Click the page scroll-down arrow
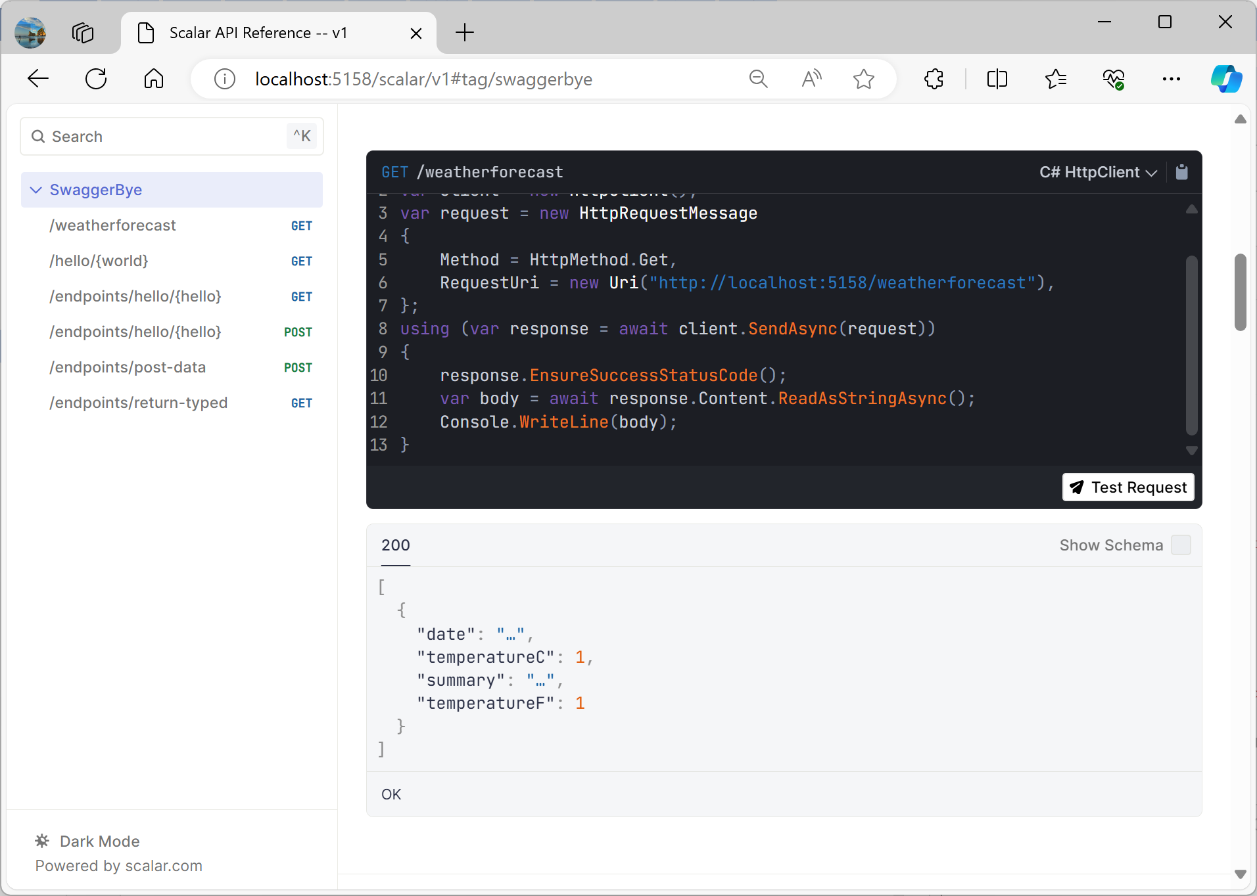 [x=1241, y=874]
